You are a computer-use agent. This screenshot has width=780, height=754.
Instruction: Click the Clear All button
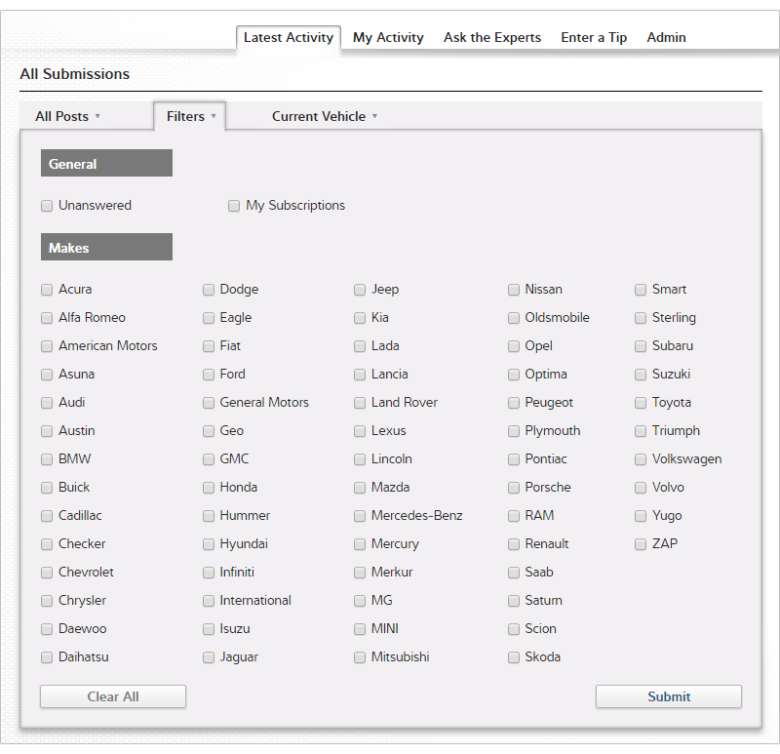[113, 696]
